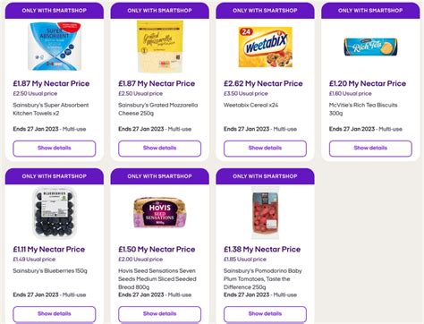Click the £1.20 My Nectar Price heading
The image size is (424, 324).
(x=368, y=83)
